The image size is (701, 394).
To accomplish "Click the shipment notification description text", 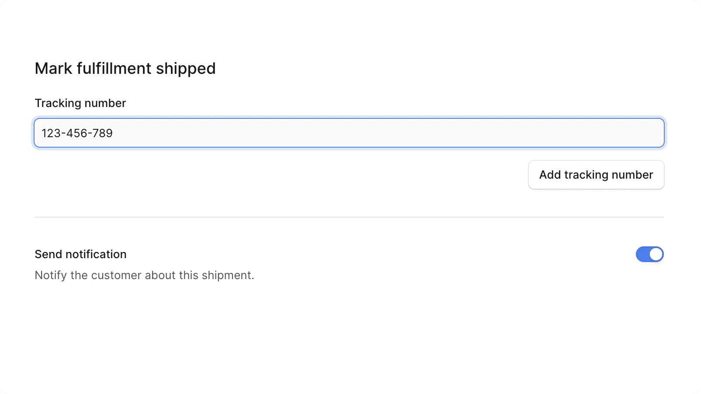I will click(144, 275).
